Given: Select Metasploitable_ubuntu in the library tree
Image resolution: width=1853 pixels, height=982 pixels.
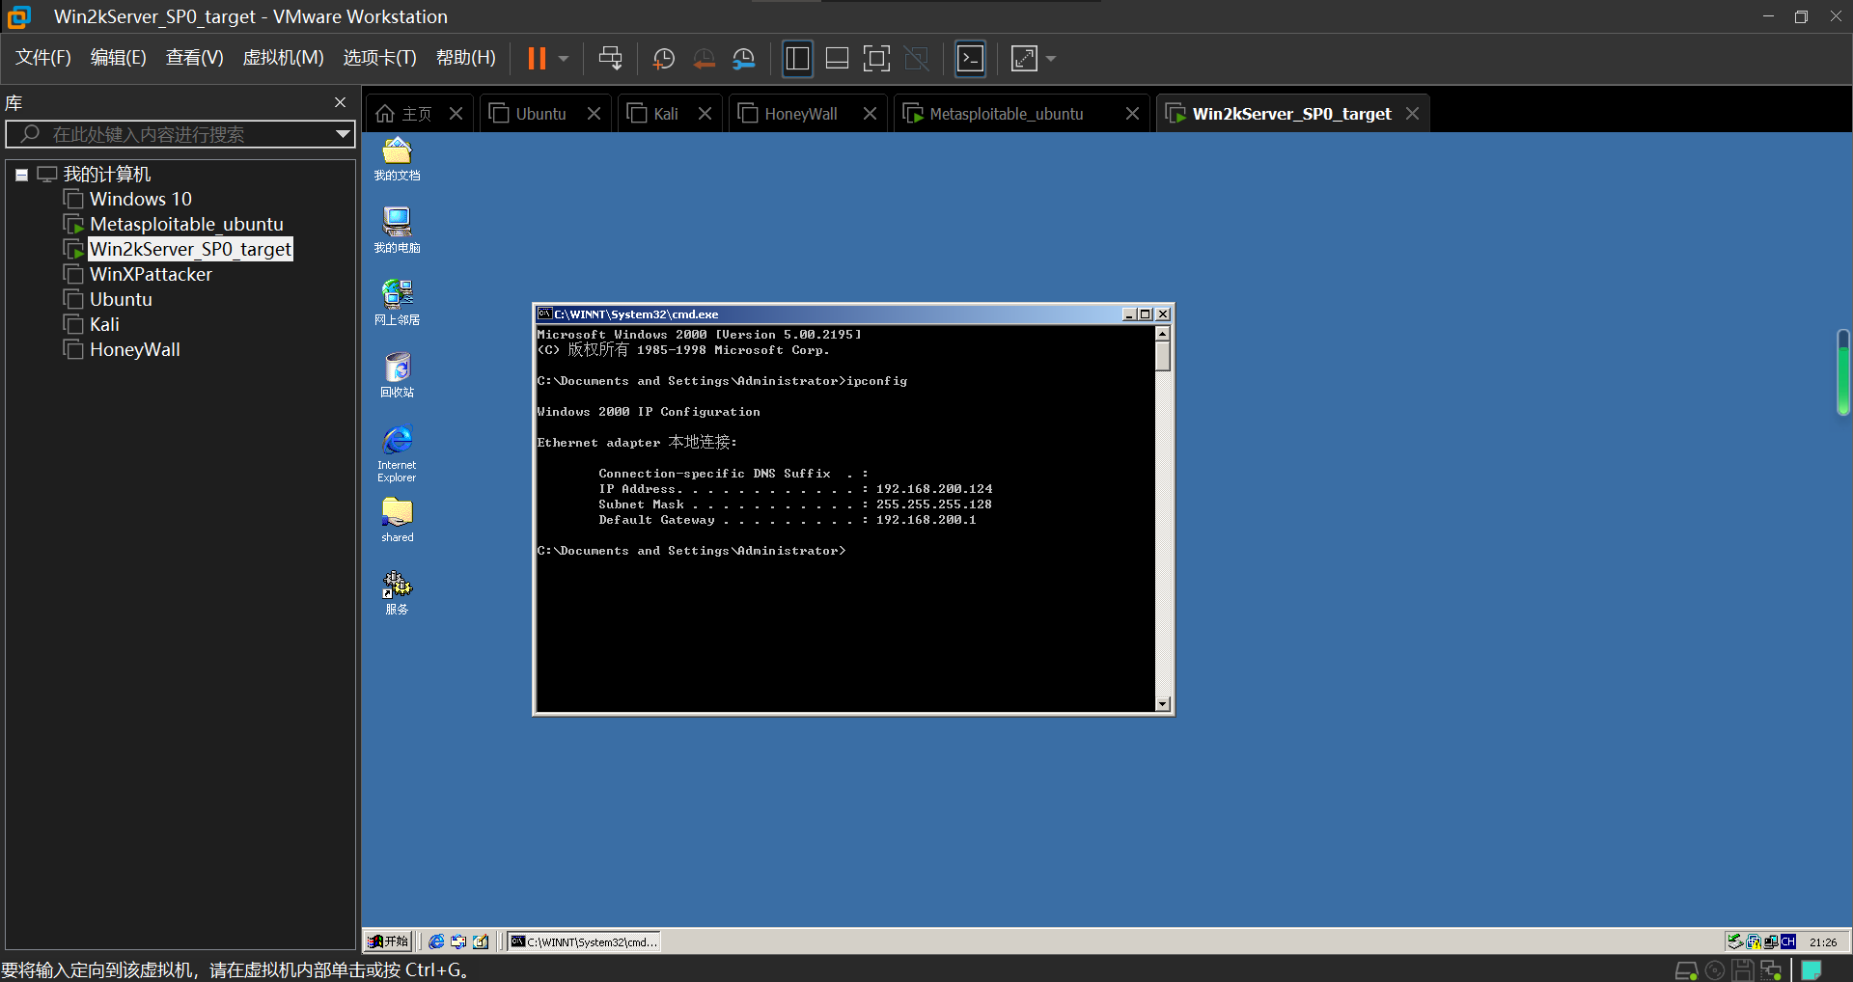Looking at the screenshot, I should click(186, 224).
